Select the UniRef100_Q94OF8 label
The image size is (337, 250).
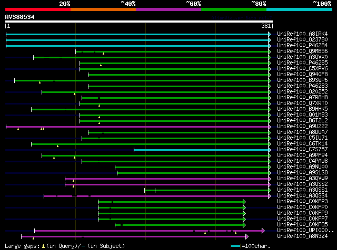click(302, 75)
